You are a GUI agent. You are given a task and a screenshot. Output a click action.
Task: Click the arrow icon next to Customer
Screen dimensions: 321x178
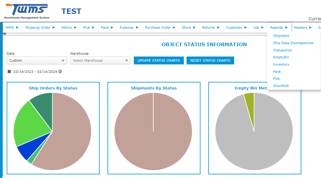pyautogui.click(x=246, y=27)
